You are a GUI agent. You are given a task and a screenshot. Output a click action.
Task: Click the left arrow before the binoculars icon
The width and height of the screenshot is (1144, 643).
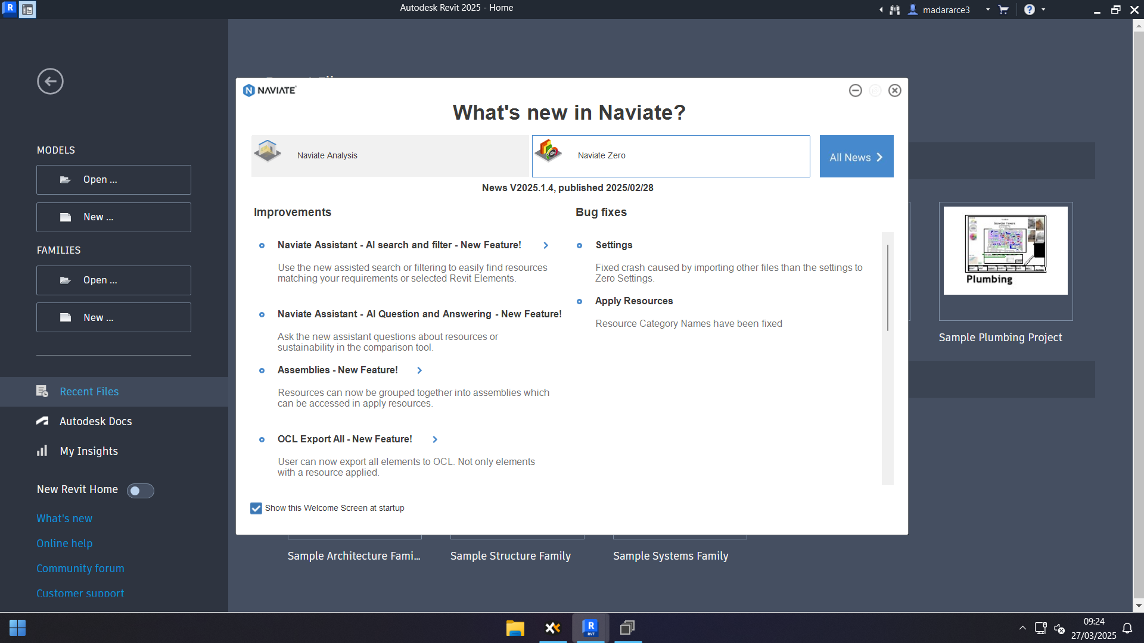(x=881, y=10)
